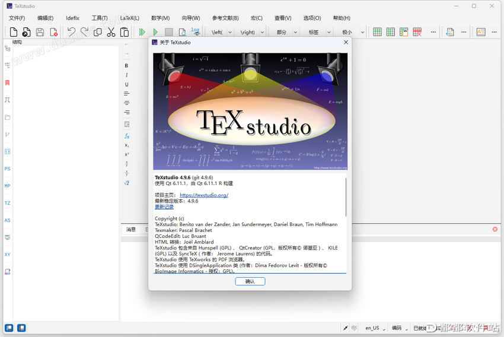Build and view with double green arrow

142,32
